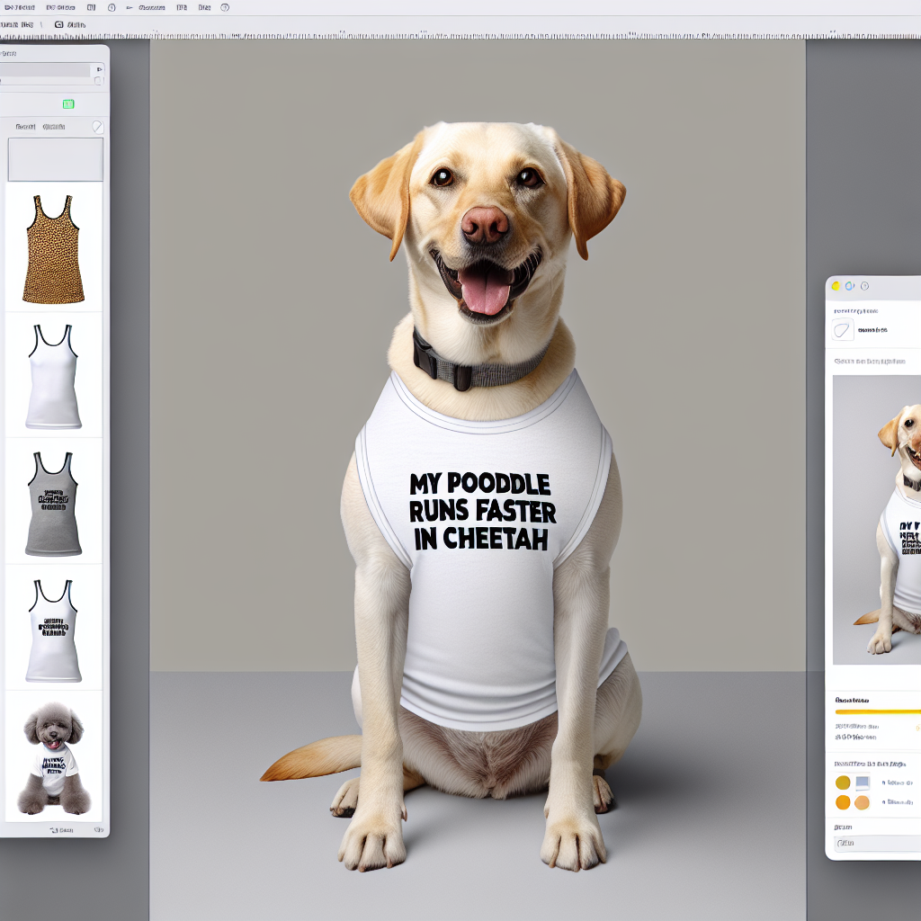Pick the orange round color swatch
Screen dimensions: 921x921
coord(843,802)
